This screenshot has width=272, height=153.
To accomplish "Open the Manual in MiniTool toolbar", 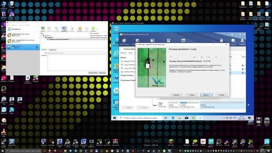I will coord(233,42).
